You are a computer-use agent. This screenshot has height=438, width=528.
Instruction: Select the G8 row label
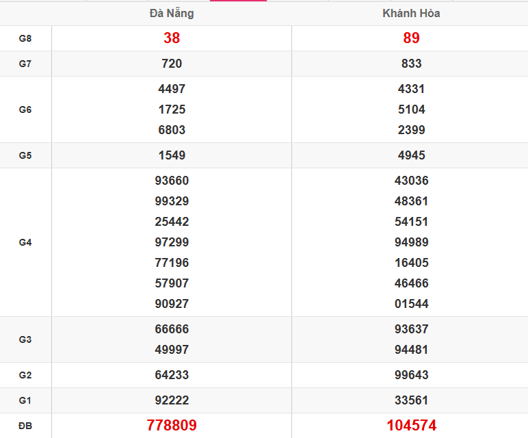pos(25,38)
